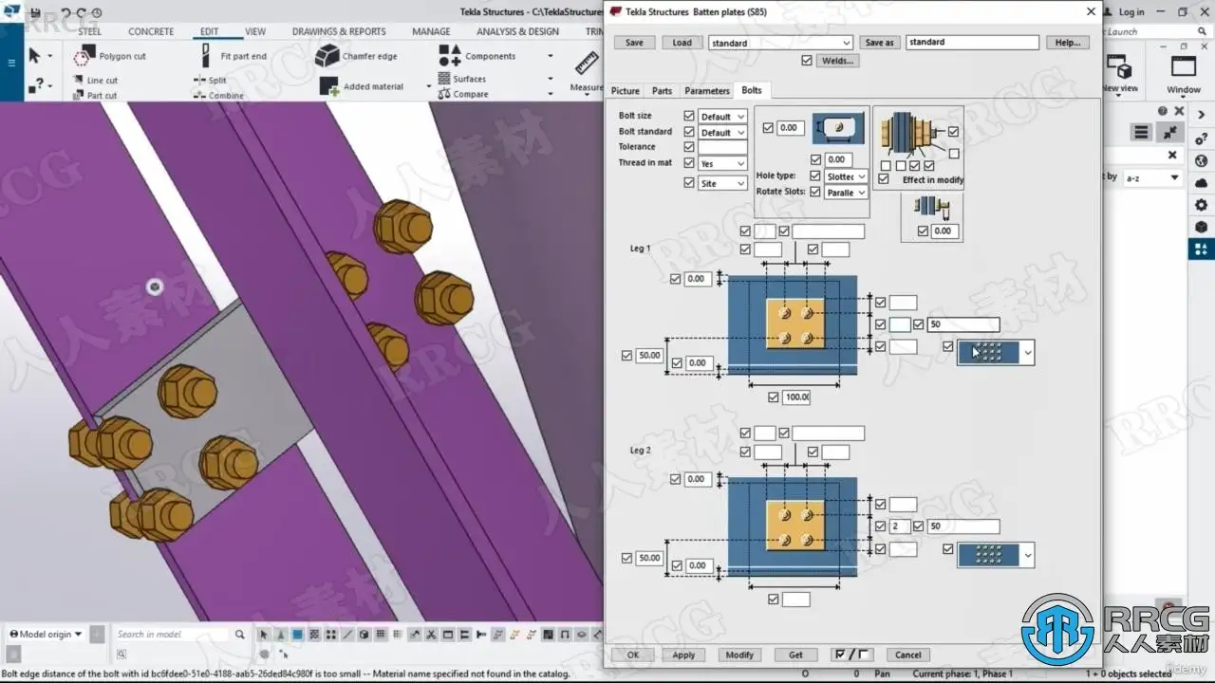Toggle the Hole type checkbox

pyautogui.click(x=814, y=175)
